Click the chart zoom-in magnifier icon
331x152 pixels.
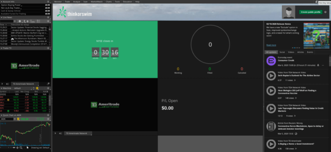21,148
